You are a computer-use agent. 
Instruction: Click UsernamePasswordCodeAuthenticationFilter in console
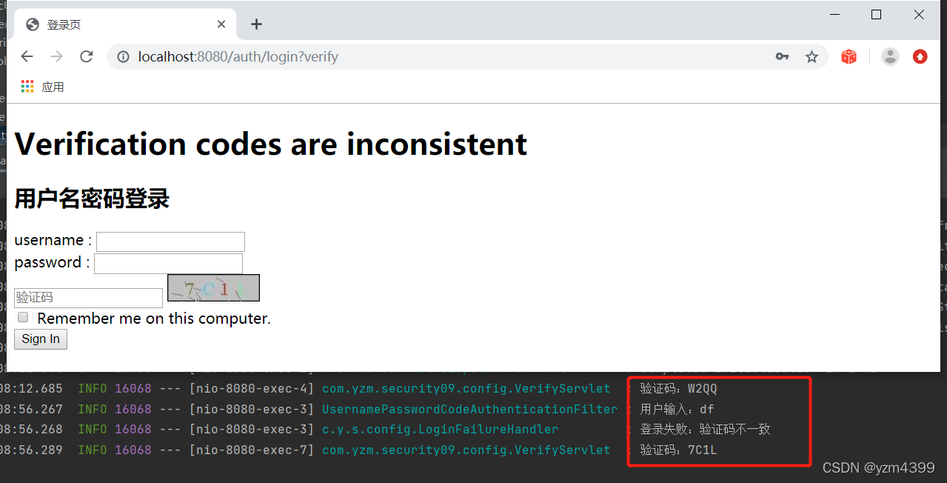click(x=469, y=409)
